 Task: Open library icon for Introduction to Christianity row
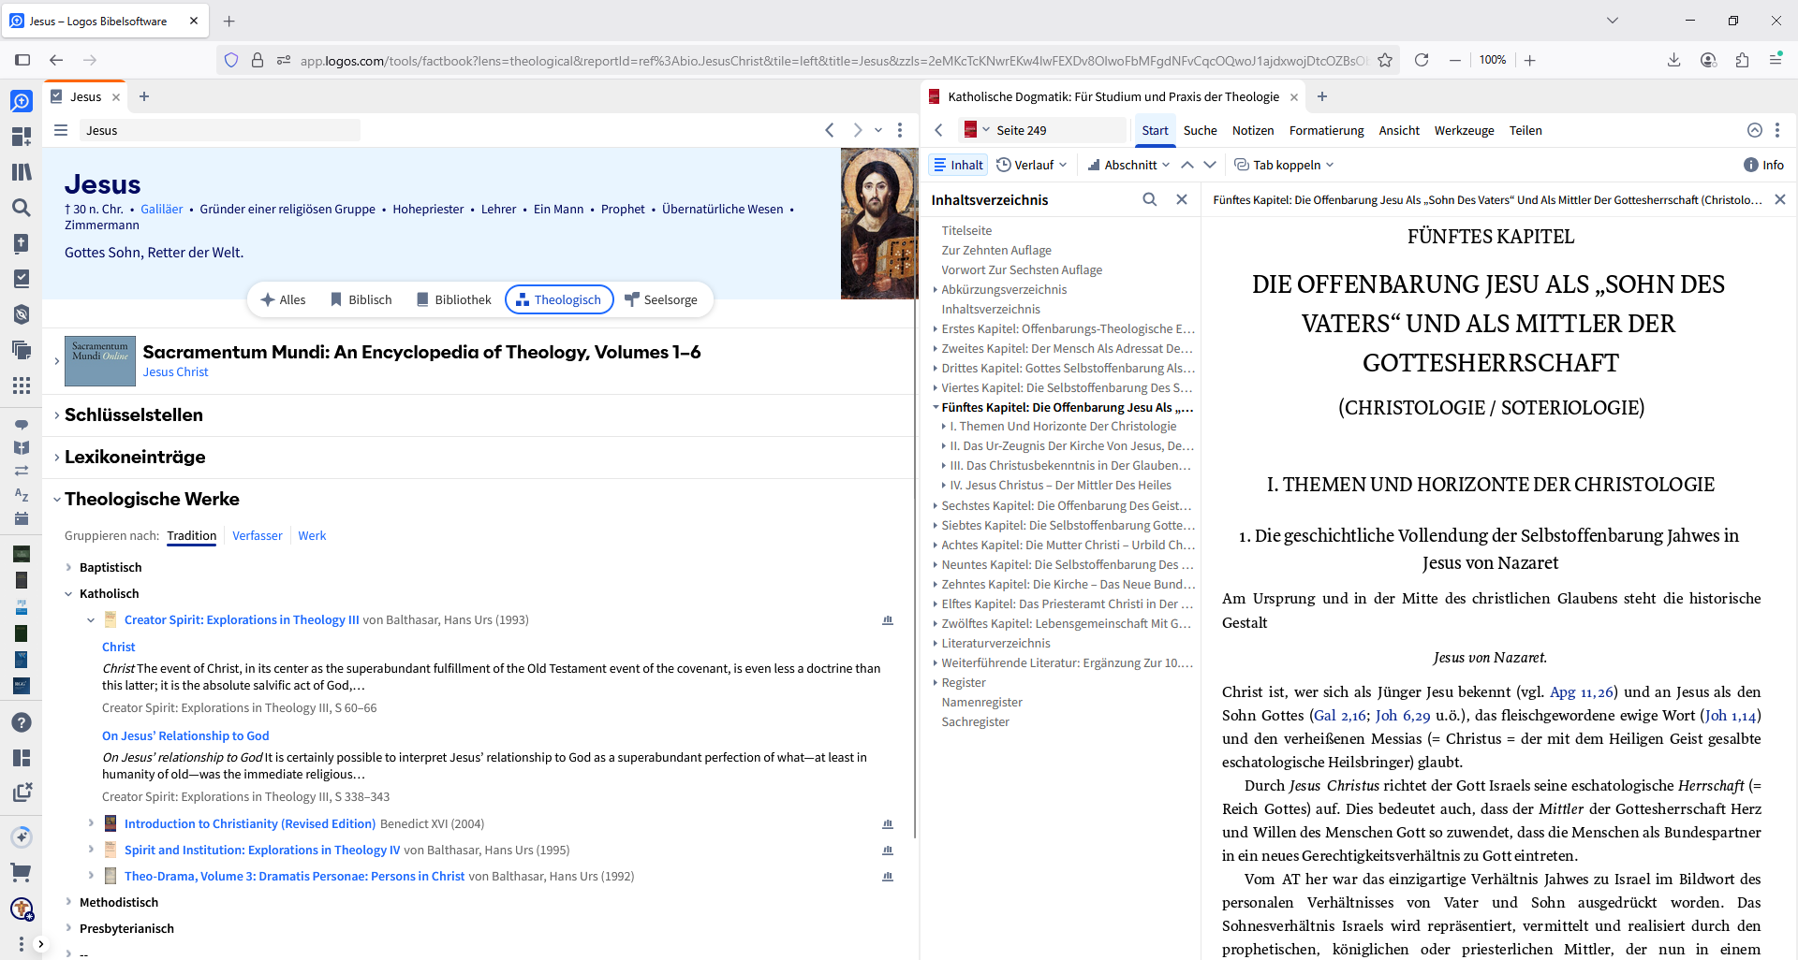click(888, 824)
